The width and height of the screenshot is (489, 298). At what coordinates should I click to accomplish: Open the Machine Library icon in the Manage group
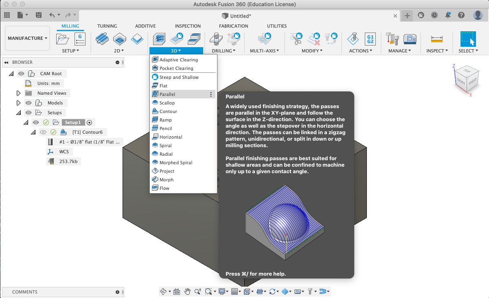410,39
